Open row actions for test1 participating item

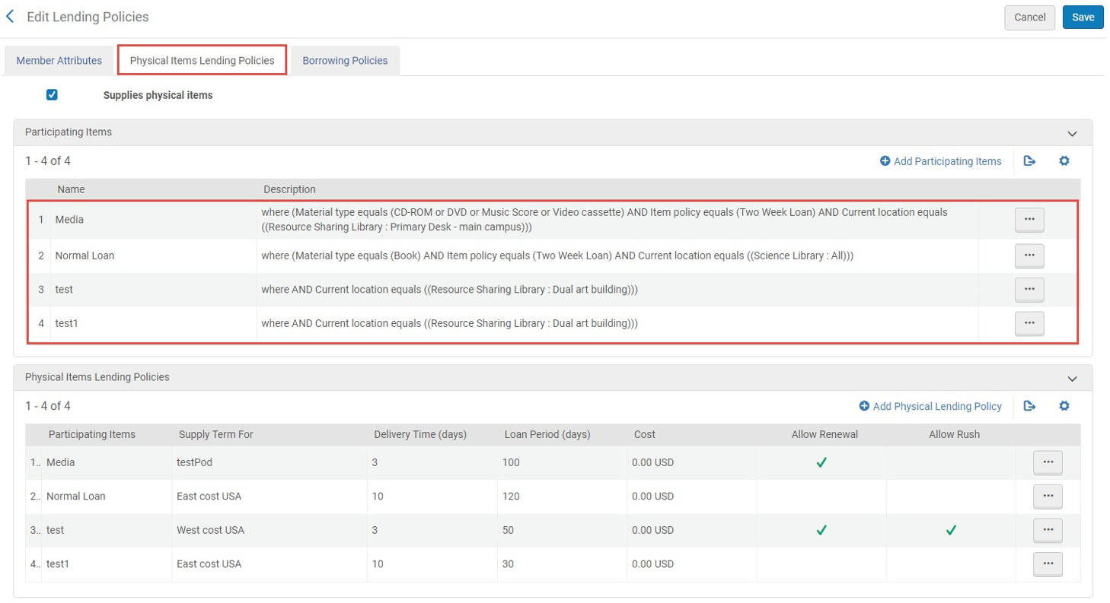(1029, 323)
